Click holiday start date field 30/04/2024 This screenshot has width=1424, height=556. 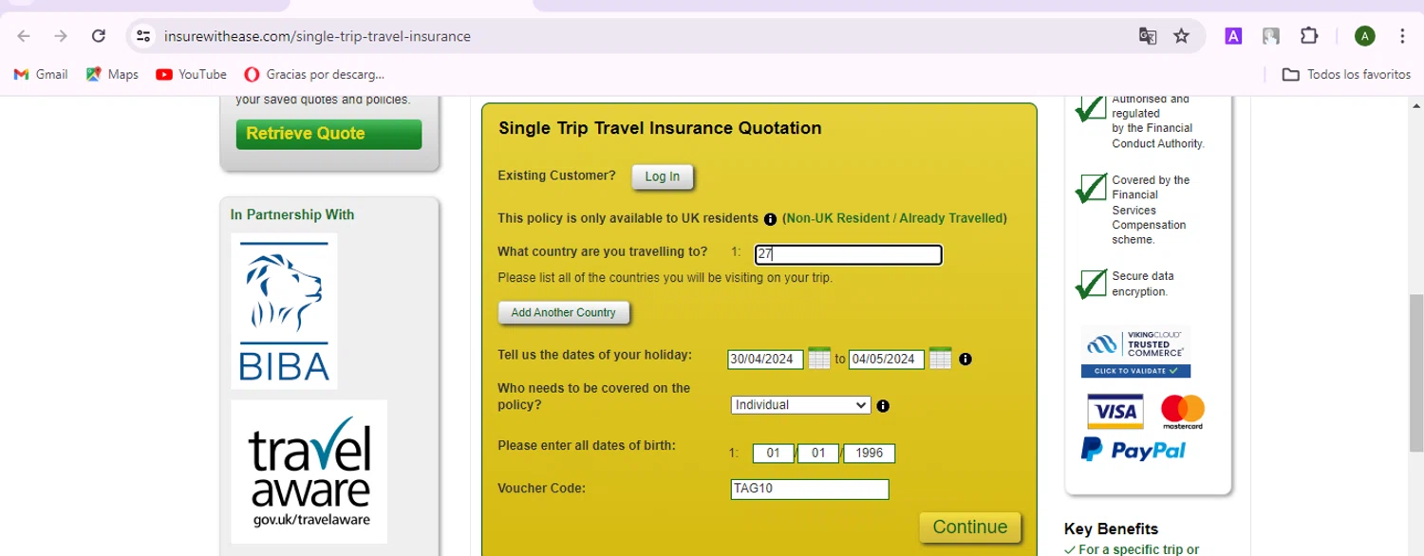click(x=765, y=359)
